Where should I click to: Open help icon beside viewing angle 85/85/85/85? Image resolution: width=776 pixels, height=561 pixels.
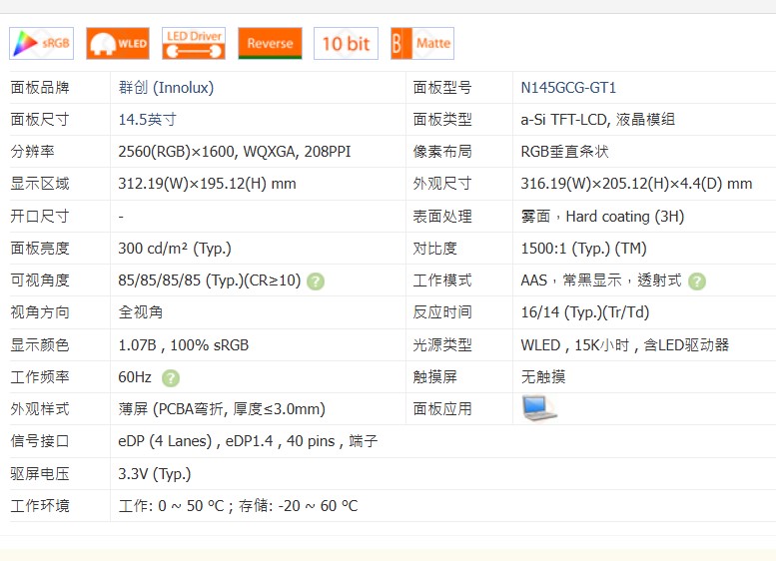[x=316, y=281]
